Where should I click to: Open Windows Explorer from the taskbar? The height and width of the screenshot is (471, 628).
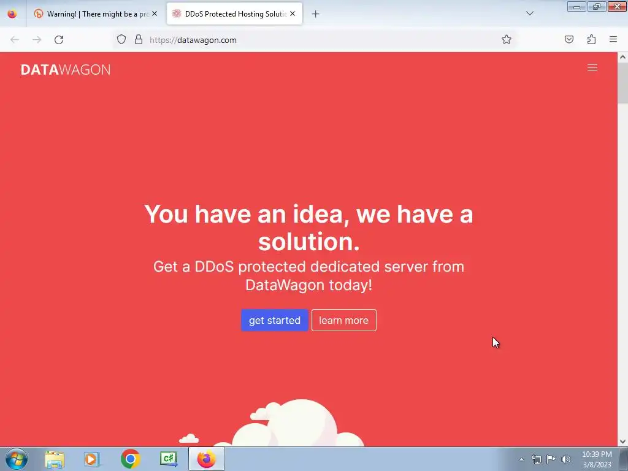[x=55, y=459]
